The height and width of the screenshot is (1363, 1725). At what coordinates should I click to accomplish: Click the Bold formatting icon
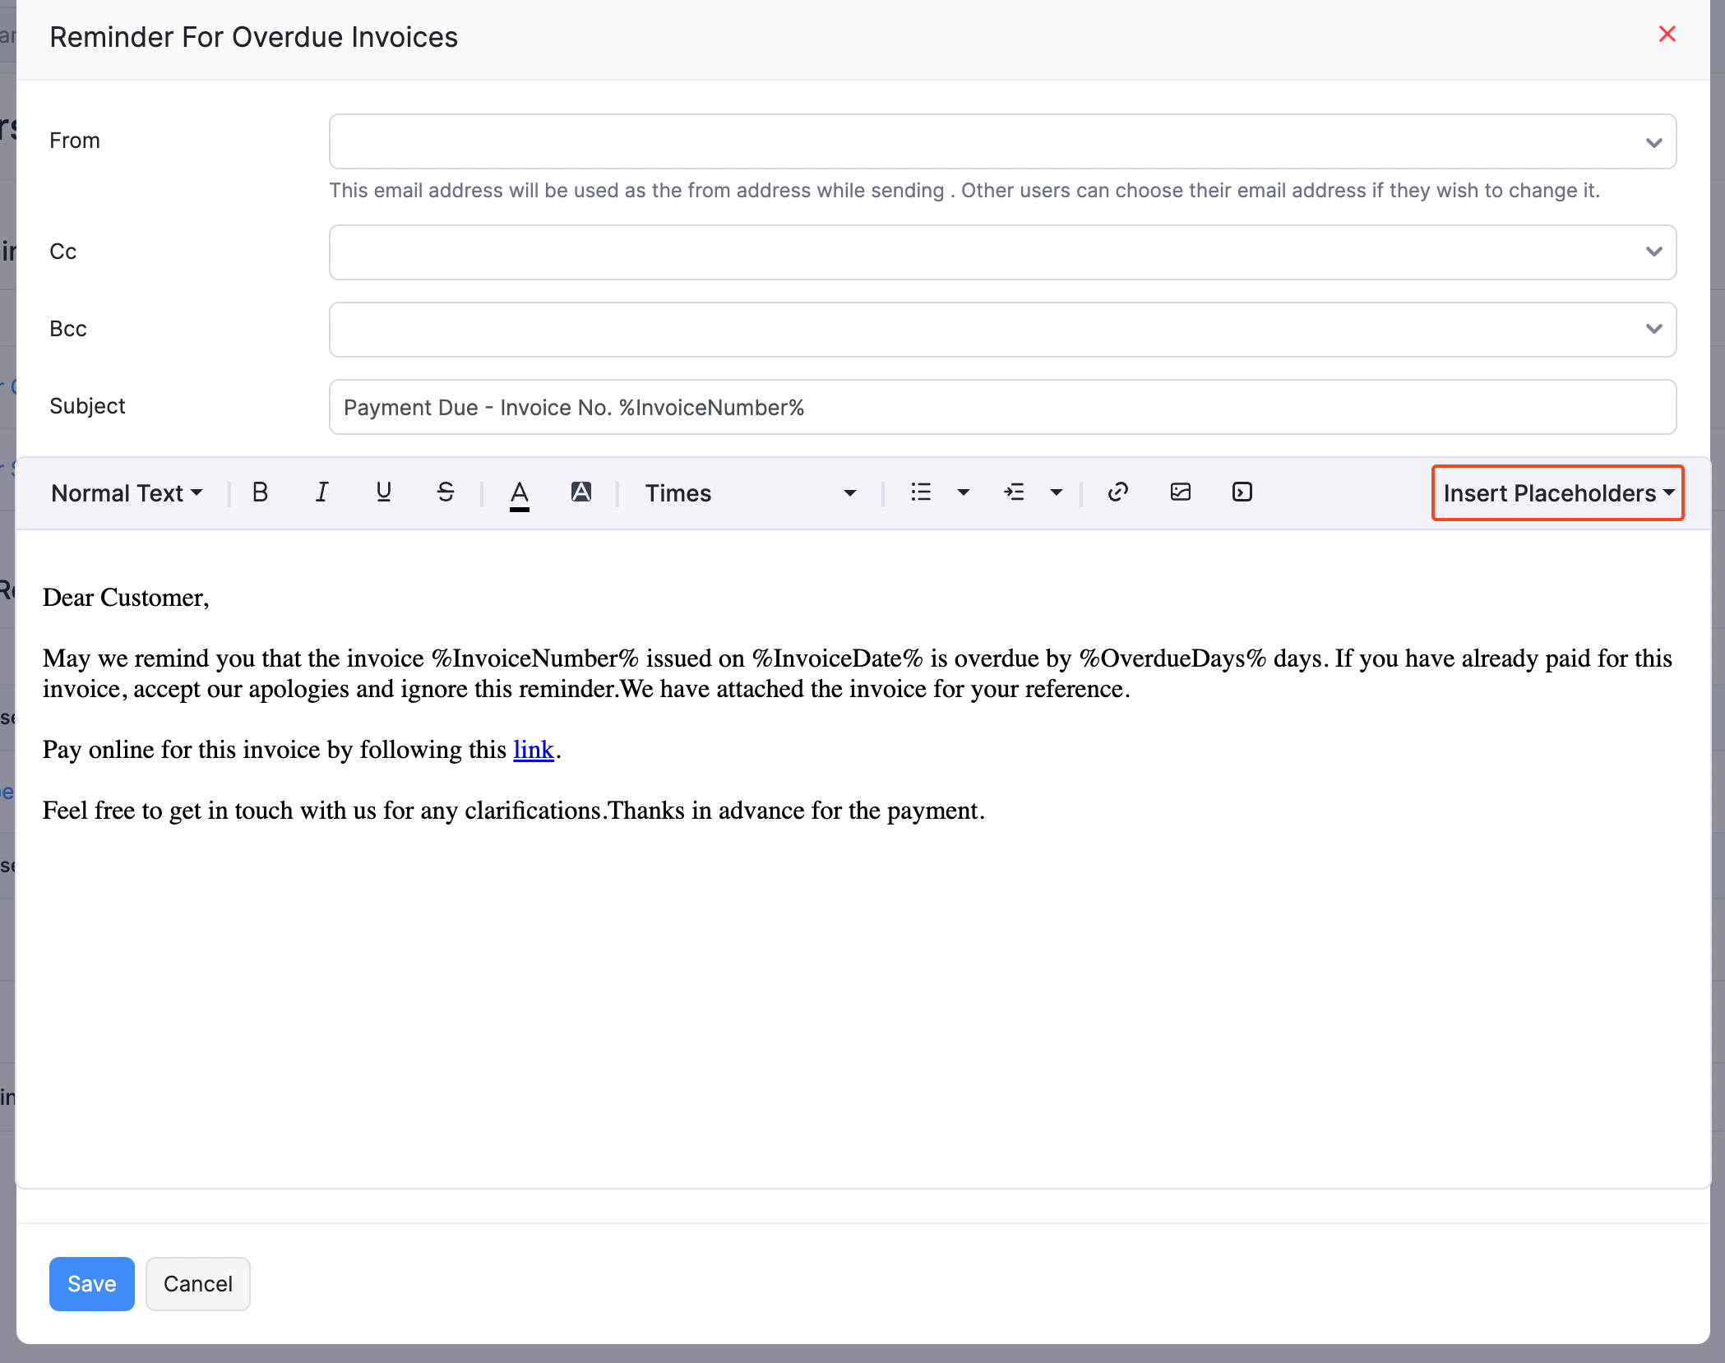coord(261,492)
